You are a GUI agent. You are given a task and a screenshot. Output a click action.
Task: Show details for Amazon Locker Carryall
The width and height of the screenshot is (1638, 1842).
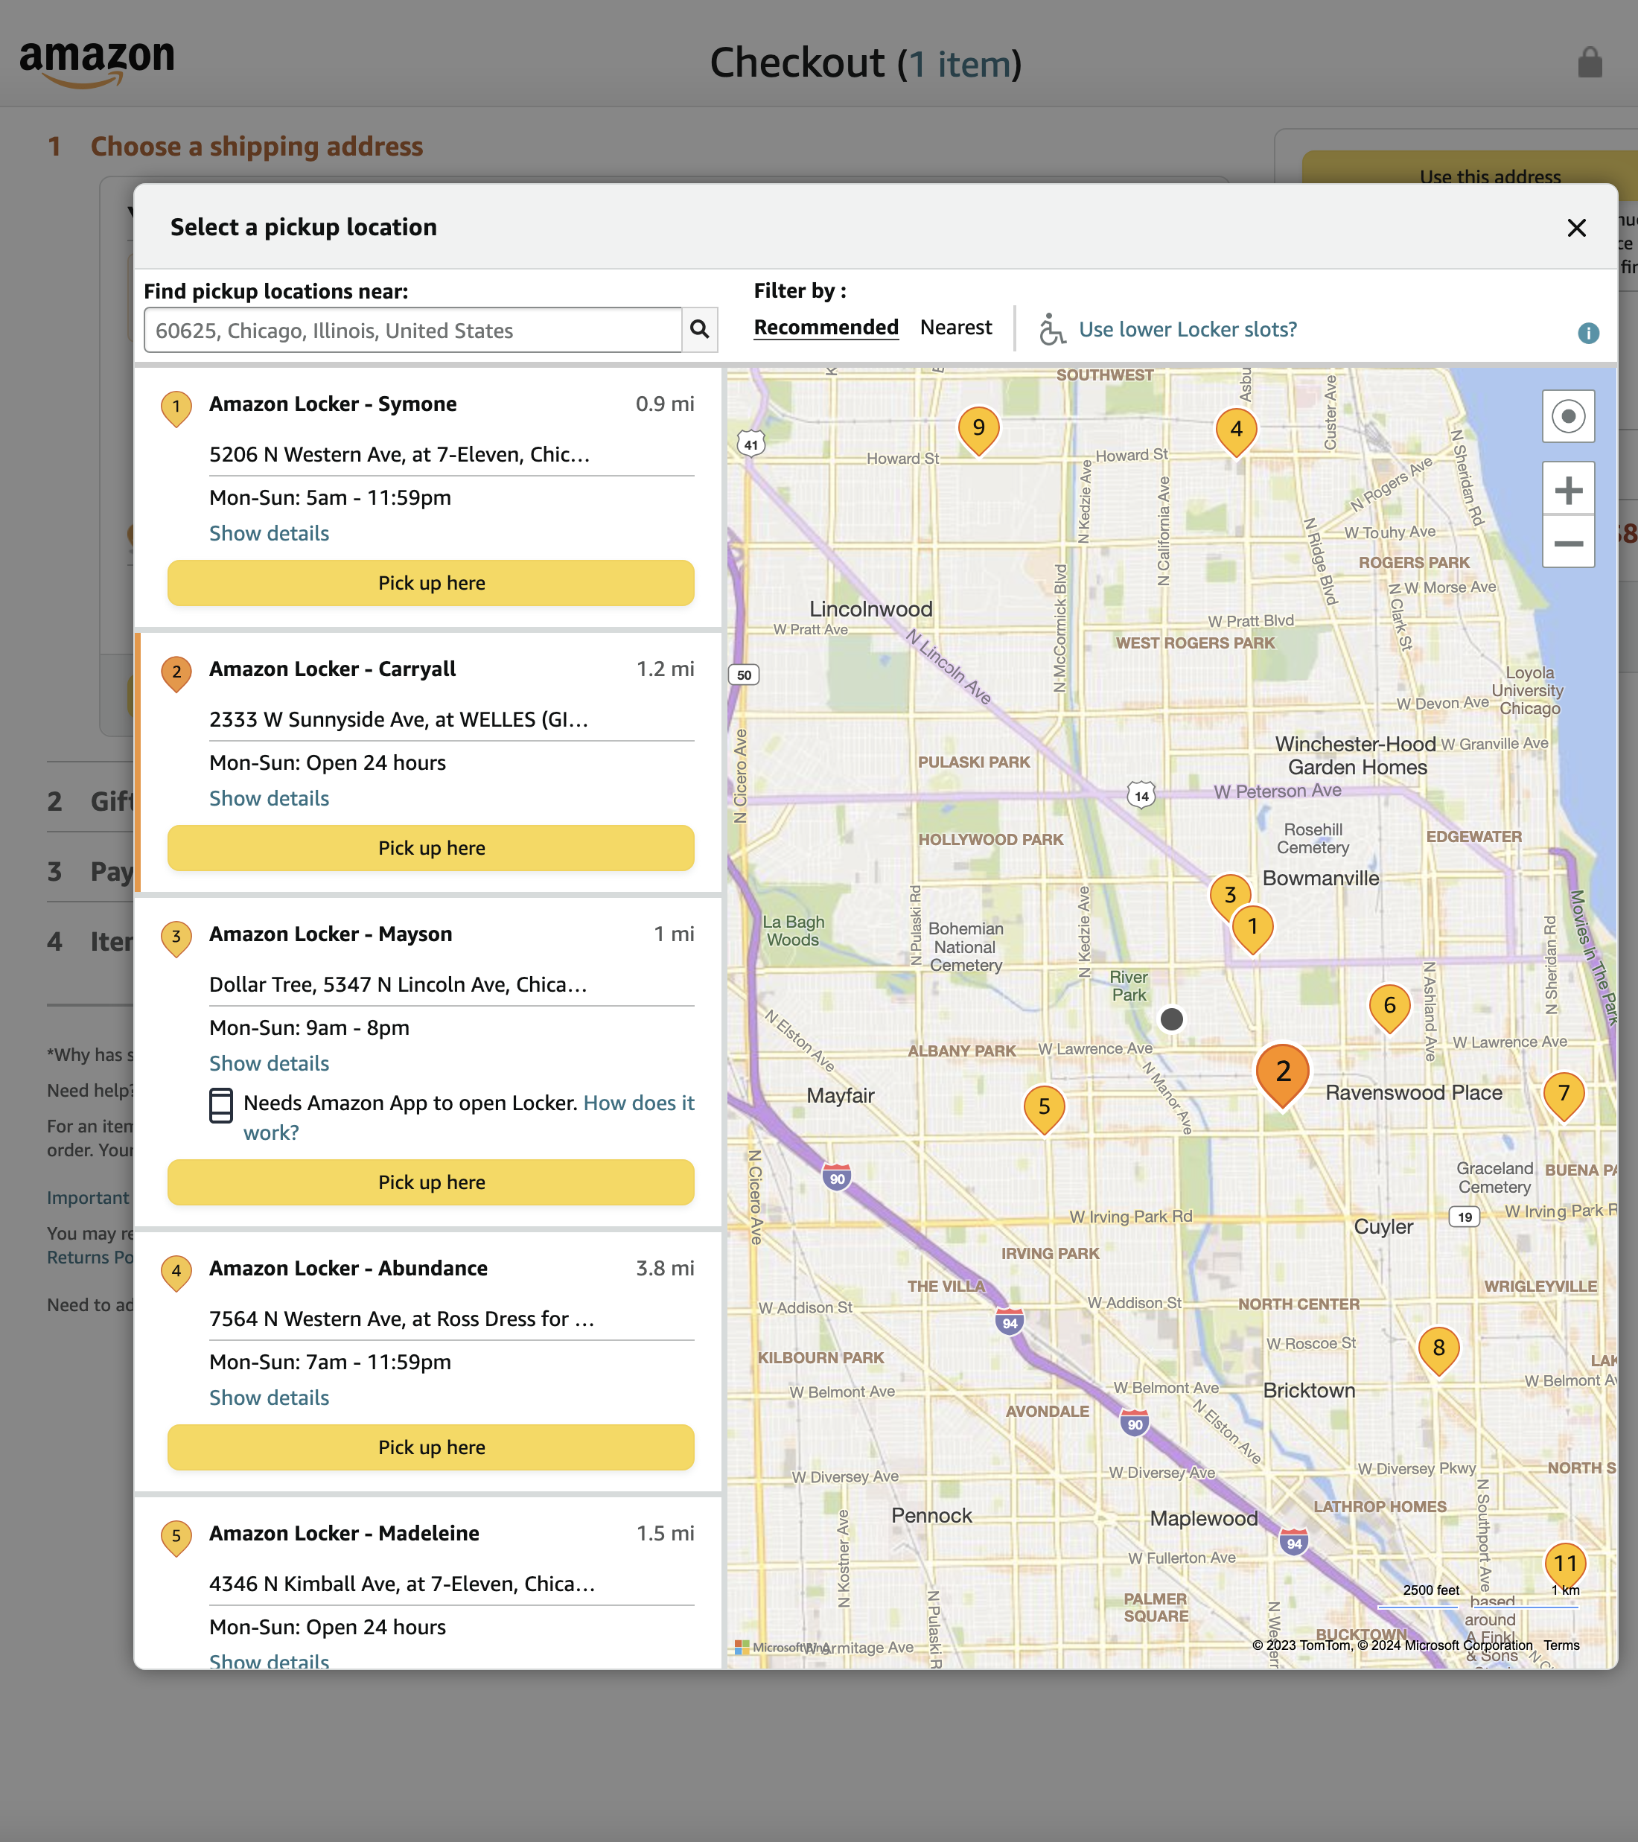click(x=269, y=797)
